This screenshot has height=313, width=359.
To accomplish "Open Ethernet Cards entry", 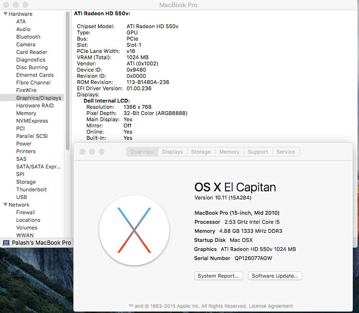I will pos(35,75).
